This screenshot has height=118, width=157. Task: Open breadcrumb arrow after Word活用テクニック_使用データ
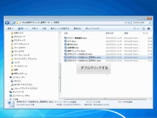52,23
